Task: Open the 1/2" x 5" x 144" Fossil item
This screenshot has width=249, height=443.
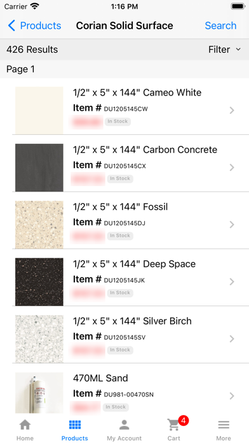Action: [131, 220]
